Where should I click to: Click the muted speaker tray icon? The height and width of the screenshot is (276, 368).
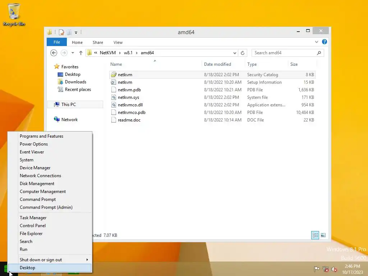[334, 269]
